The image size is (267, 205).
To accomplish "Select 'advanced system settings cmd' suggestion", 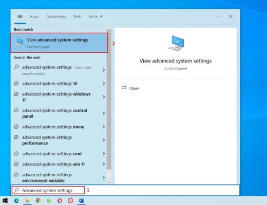I will point(59,154).
